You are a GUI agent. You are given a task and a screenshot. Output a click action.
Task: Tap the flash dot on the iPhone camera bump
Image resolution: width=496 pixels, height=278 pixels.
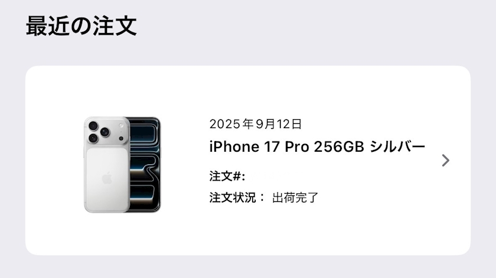pos(121,139)
